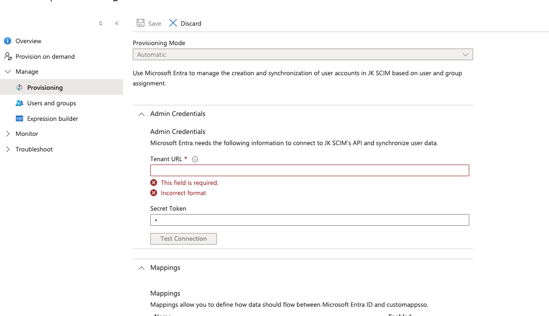
Task: Collapse the Admin Credentials section
Action: 142,114
